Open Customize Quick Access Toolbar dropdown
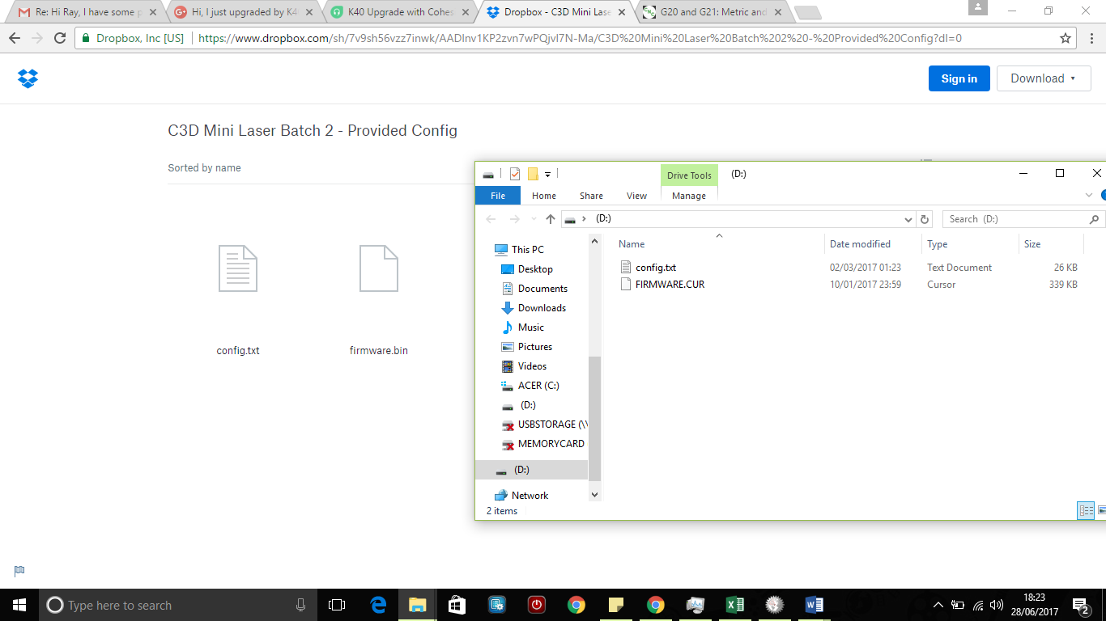The height and width of the screenshot is (621, 1106). pos(547,174)
